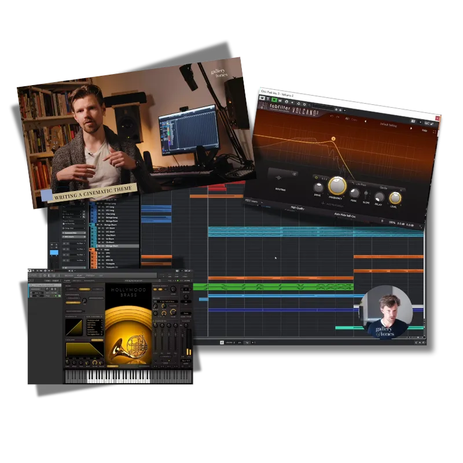This screenshot has height=463, width=463.
Task: Toggle the green filter power button in Volcano
Action: (x=316, y=178)
